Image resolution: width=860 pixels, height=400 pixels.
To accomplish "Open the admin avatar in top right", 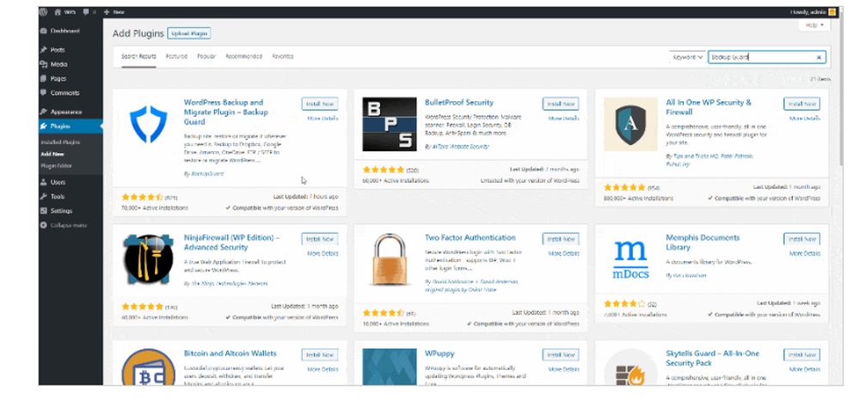I will (832, 11).
